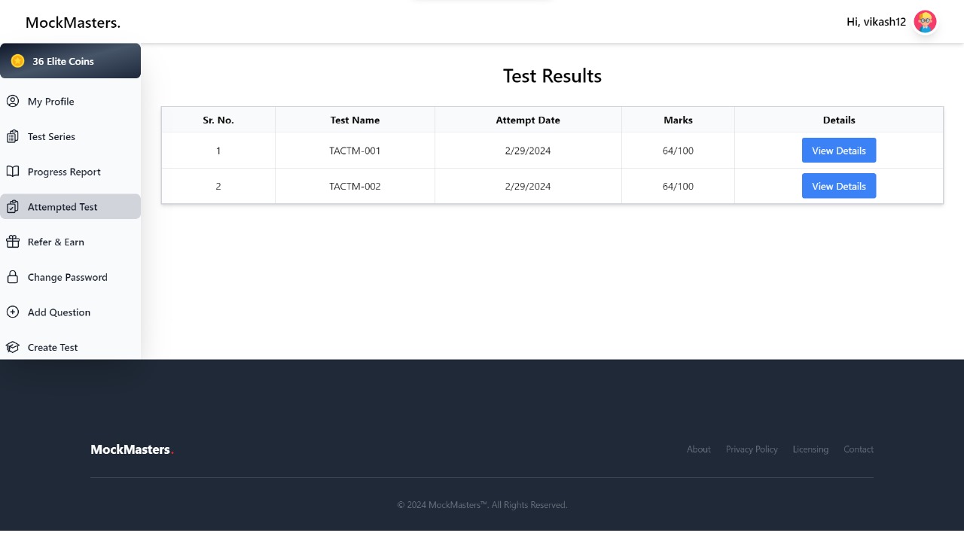
Task: Click the Attempted Test checklist icon
Action: [13, 206]
